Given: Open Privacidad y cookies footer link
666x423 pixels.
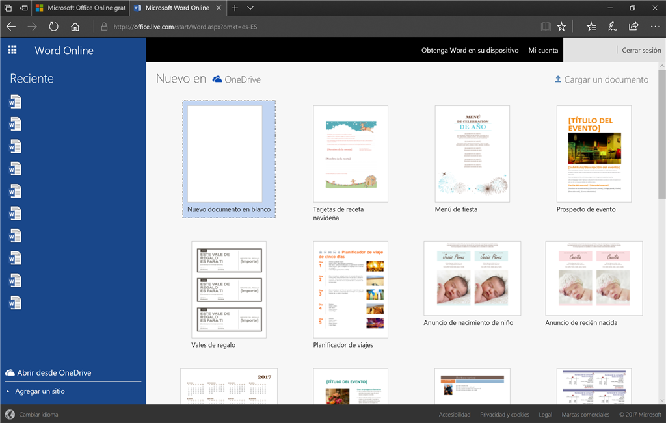Looking at the screenshot, I should pyautogui.click(x=505, y=415).
